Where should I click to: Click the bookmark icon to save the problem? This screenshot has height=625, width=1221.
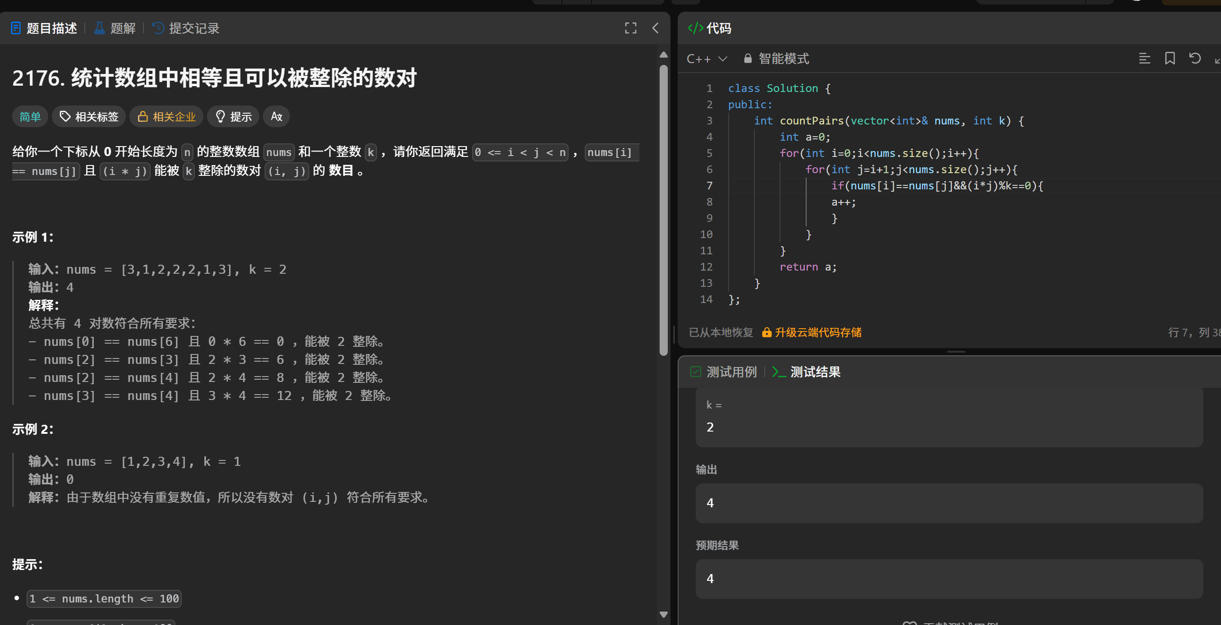tap(1170, 58)
